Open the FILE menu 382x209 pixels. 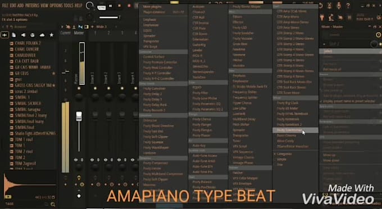pos(5,6)
